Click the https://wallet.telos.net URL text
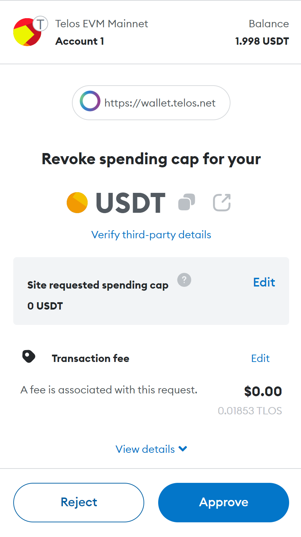 tap(160, 103)
